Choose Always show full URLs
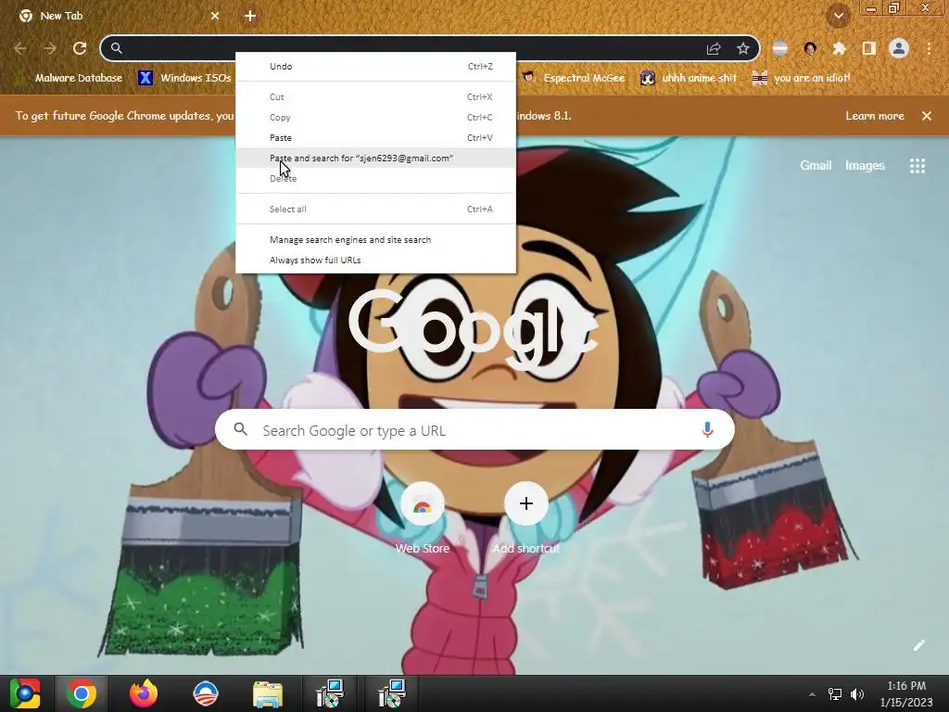The image size is (949, 712). pyautogui.click(x=376, y=261)
